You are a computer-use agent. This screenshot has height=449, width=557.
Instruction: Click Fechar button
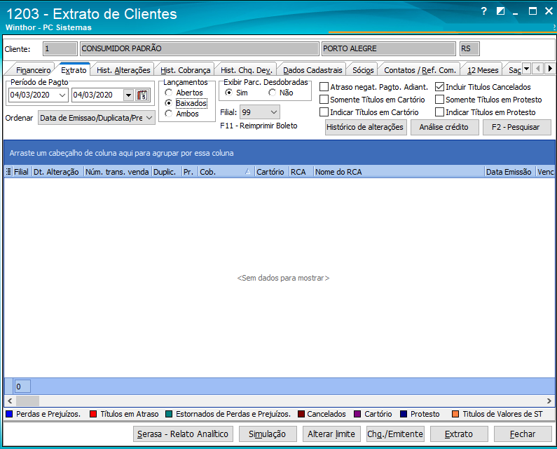pos(523,434)
